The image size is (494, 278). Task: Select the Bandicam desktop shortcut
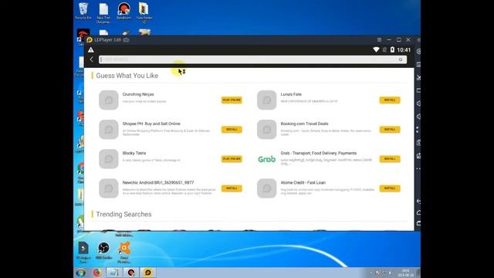(123, 11)
